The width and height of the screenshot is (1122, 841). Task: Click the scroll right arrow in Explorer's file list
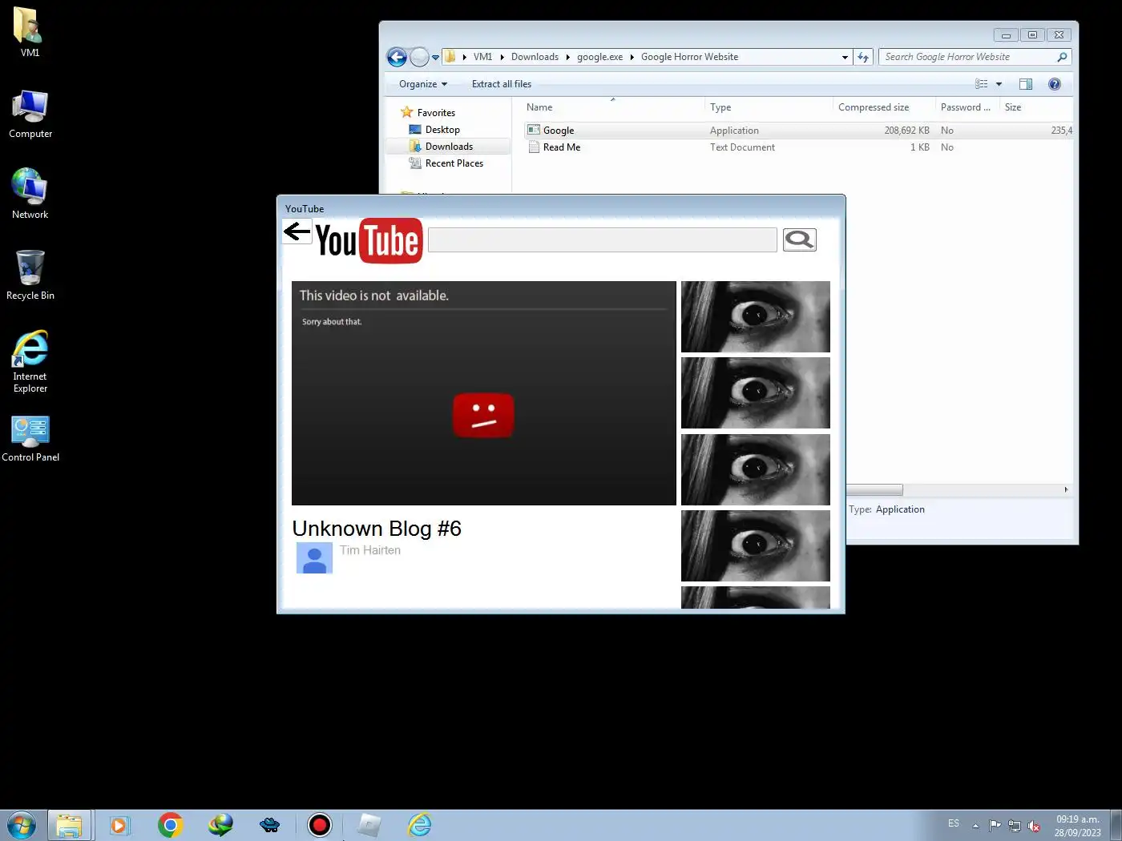click(1066, 489)
